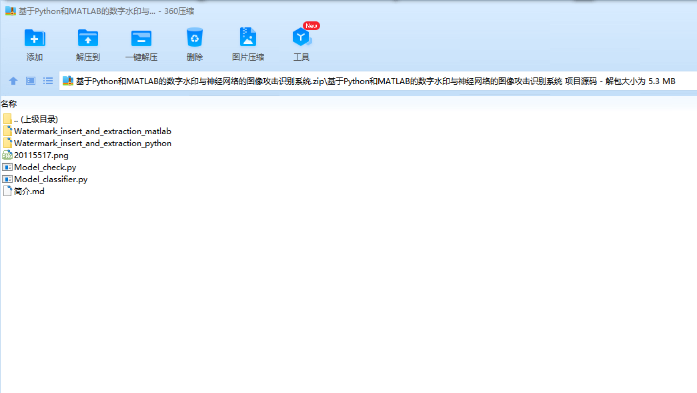Image resolution: width=697 pixels, height=393 pixels.
Task: Open the 工具 (Tools) icon marked New
Action: tap(301, 37)
